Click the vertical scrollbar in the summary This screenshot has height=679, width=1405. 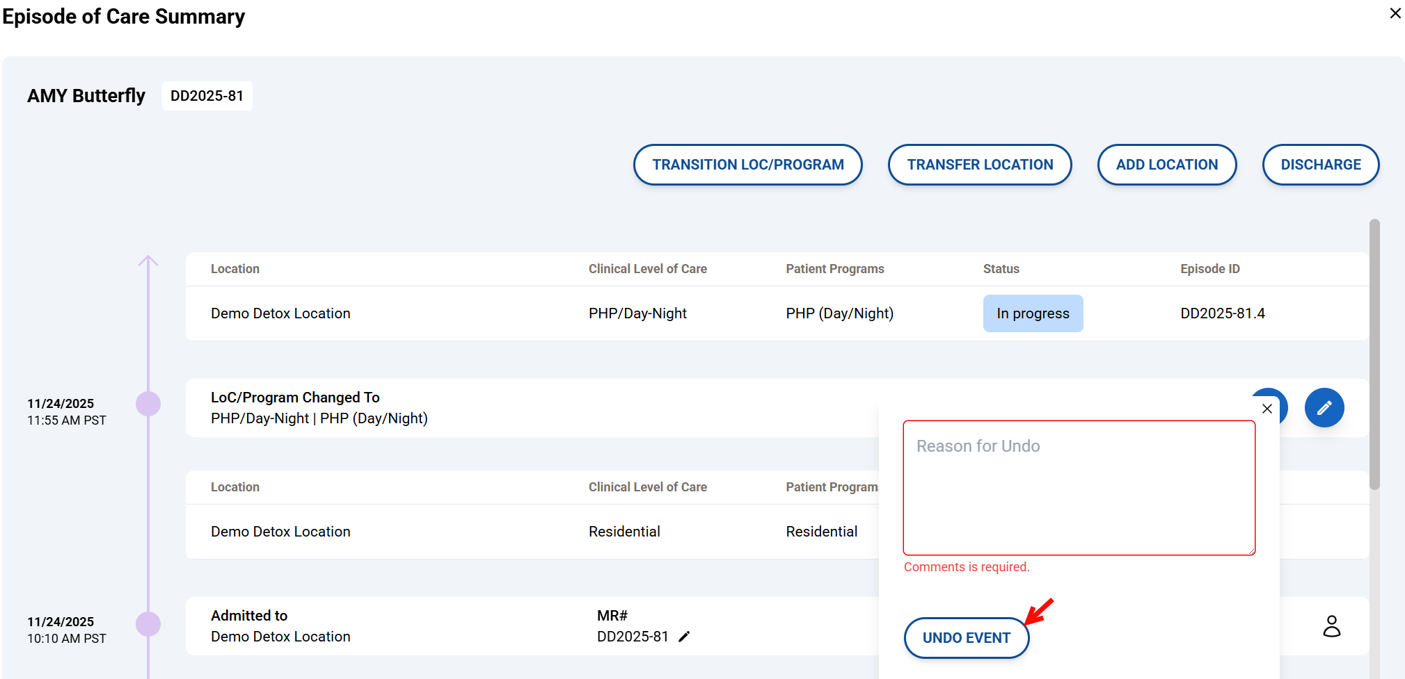[1374, 354]
